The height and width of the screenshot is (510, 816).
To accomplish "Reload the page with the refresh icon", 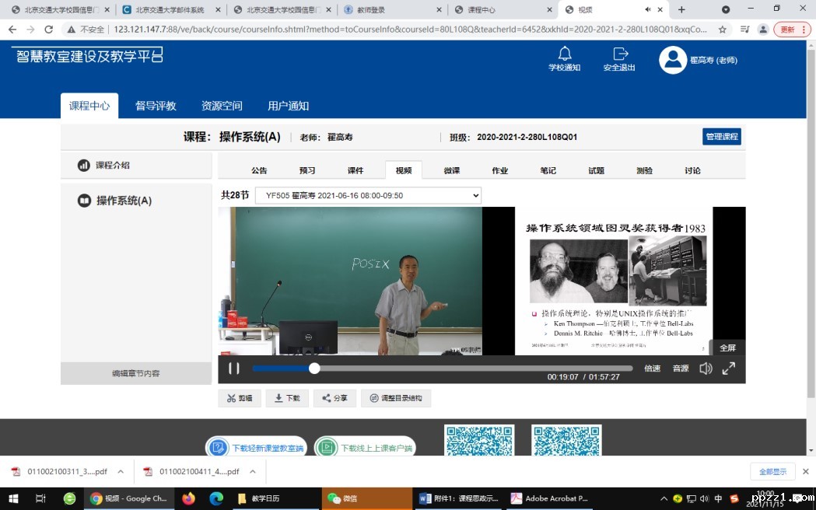I will [x=49, y=30].
